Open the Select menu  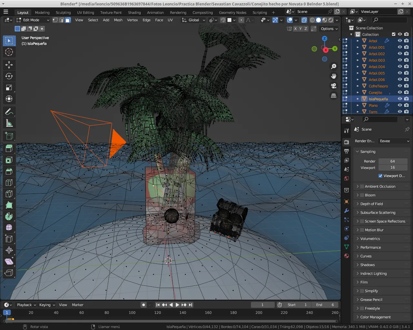[93, 20]
